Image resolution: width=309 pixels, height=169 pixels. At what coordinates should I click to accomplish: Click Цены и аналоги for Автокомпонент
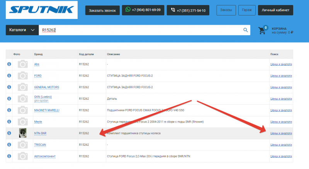[281, 156]
